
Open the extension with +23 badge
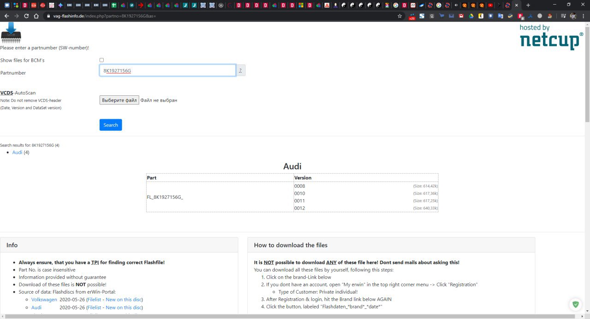(x=412, y=16)
